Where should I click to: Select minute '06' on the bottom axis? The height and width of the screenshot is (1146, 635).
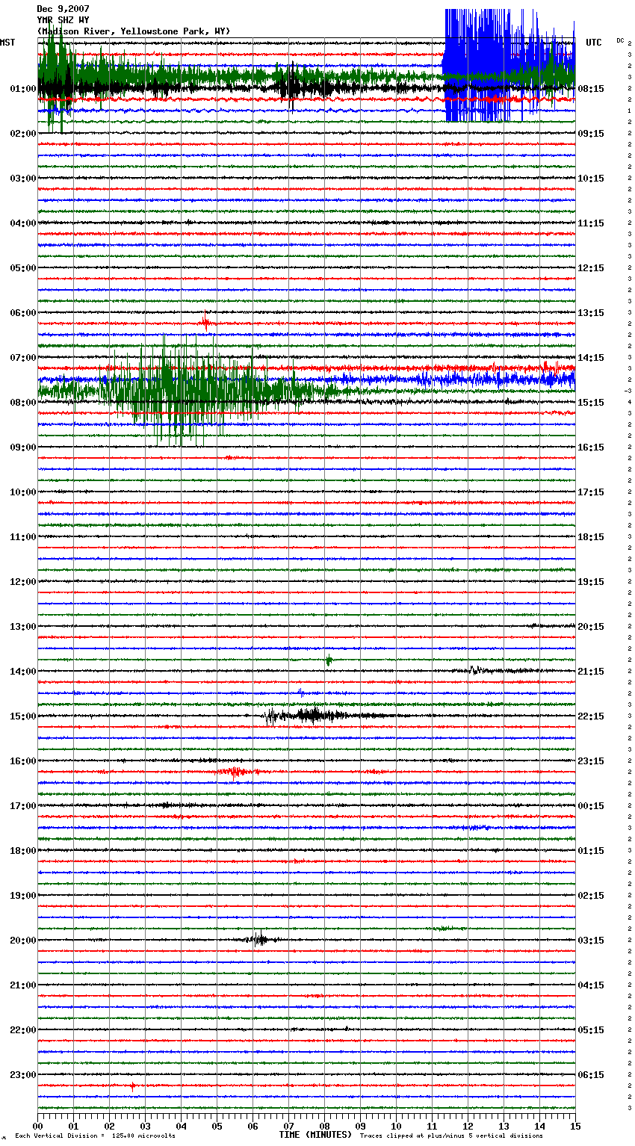[253, 1126]
